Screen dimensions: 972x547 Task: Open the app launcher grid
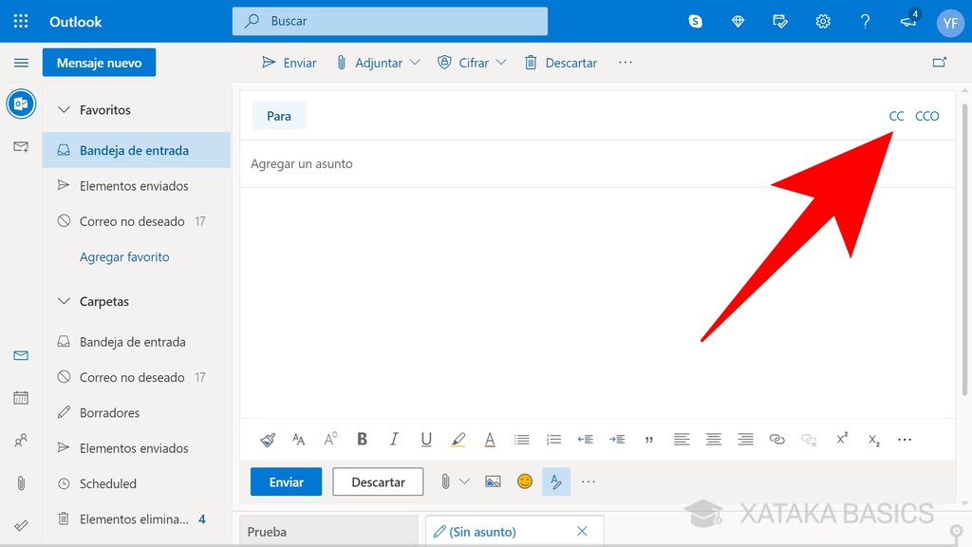[21, 21]
